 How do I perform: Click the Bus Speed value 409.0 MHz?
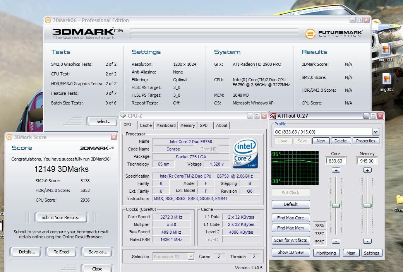pyautogui.click(x=171, y=232)
